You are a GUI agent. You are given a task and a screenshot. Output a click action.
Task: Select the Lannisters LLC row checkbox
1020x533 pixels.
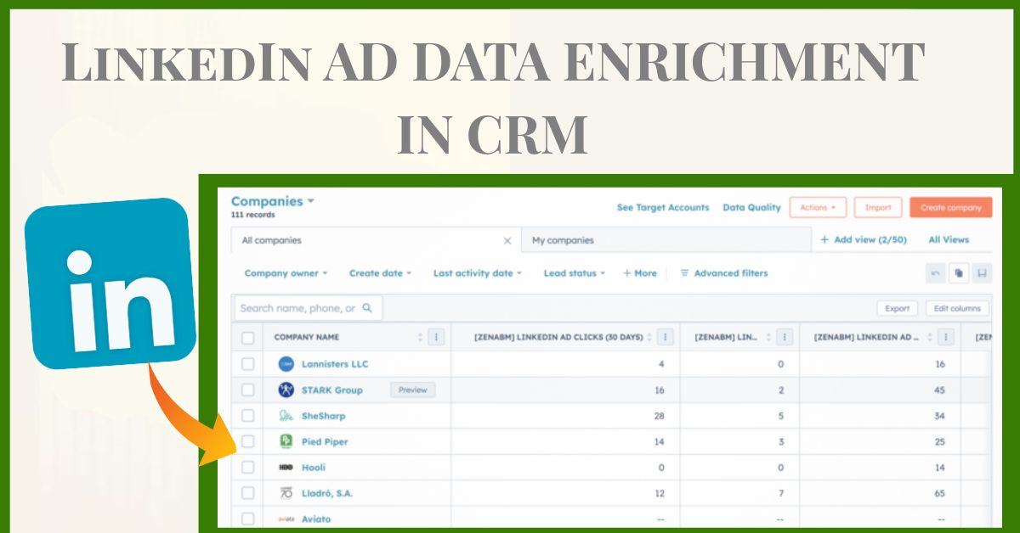click(x=248, y=364)
